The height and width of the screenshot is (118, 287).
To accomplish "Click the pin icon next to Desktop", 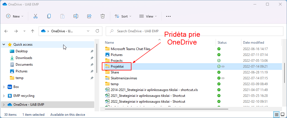I will pos(92,51).
